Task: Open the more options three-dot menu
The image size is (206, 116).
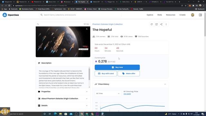Action: pos(166,24)
